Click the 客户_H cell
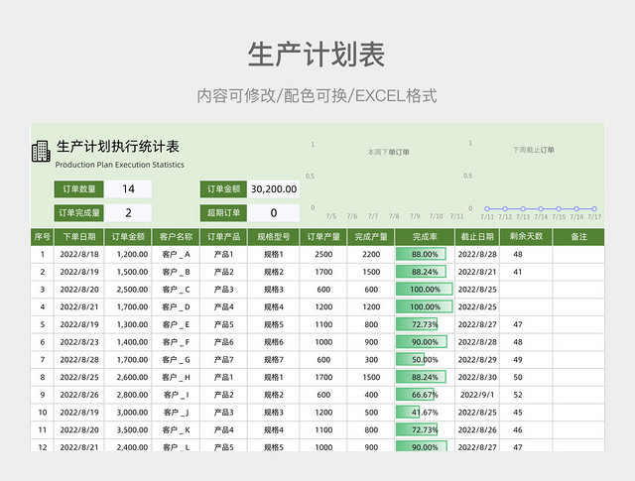Viewport: 635px width, 481px height. point(176,377)
